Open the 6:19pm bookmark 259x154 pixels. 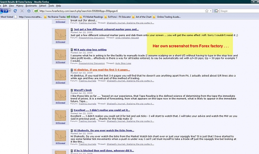[73, 17]
